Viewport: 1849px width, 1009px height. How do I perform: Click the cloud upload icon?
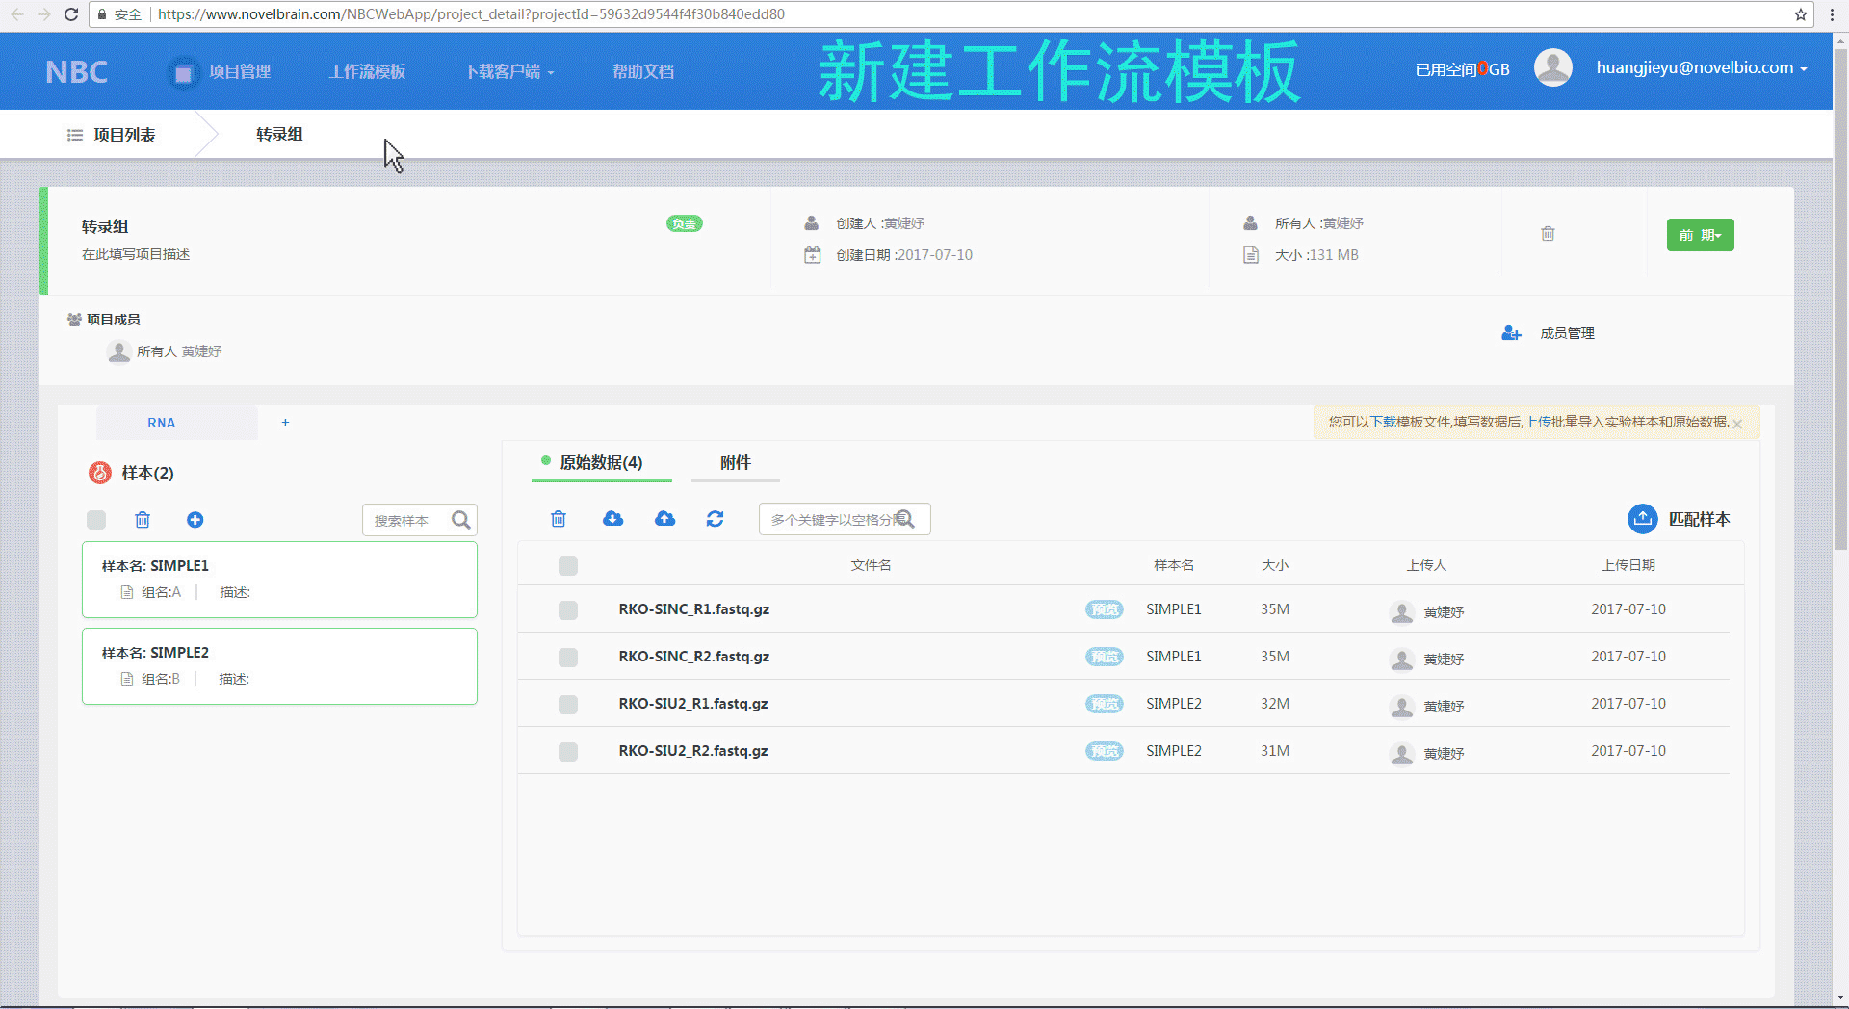click(x=664, y=519)
